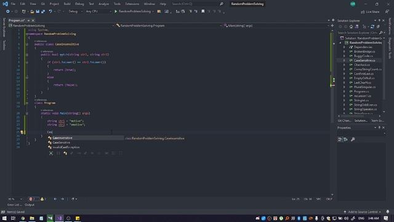Select CaseSensitive in IntelliSense list
This screenshot has width=394, height=222.
point(86,142)
